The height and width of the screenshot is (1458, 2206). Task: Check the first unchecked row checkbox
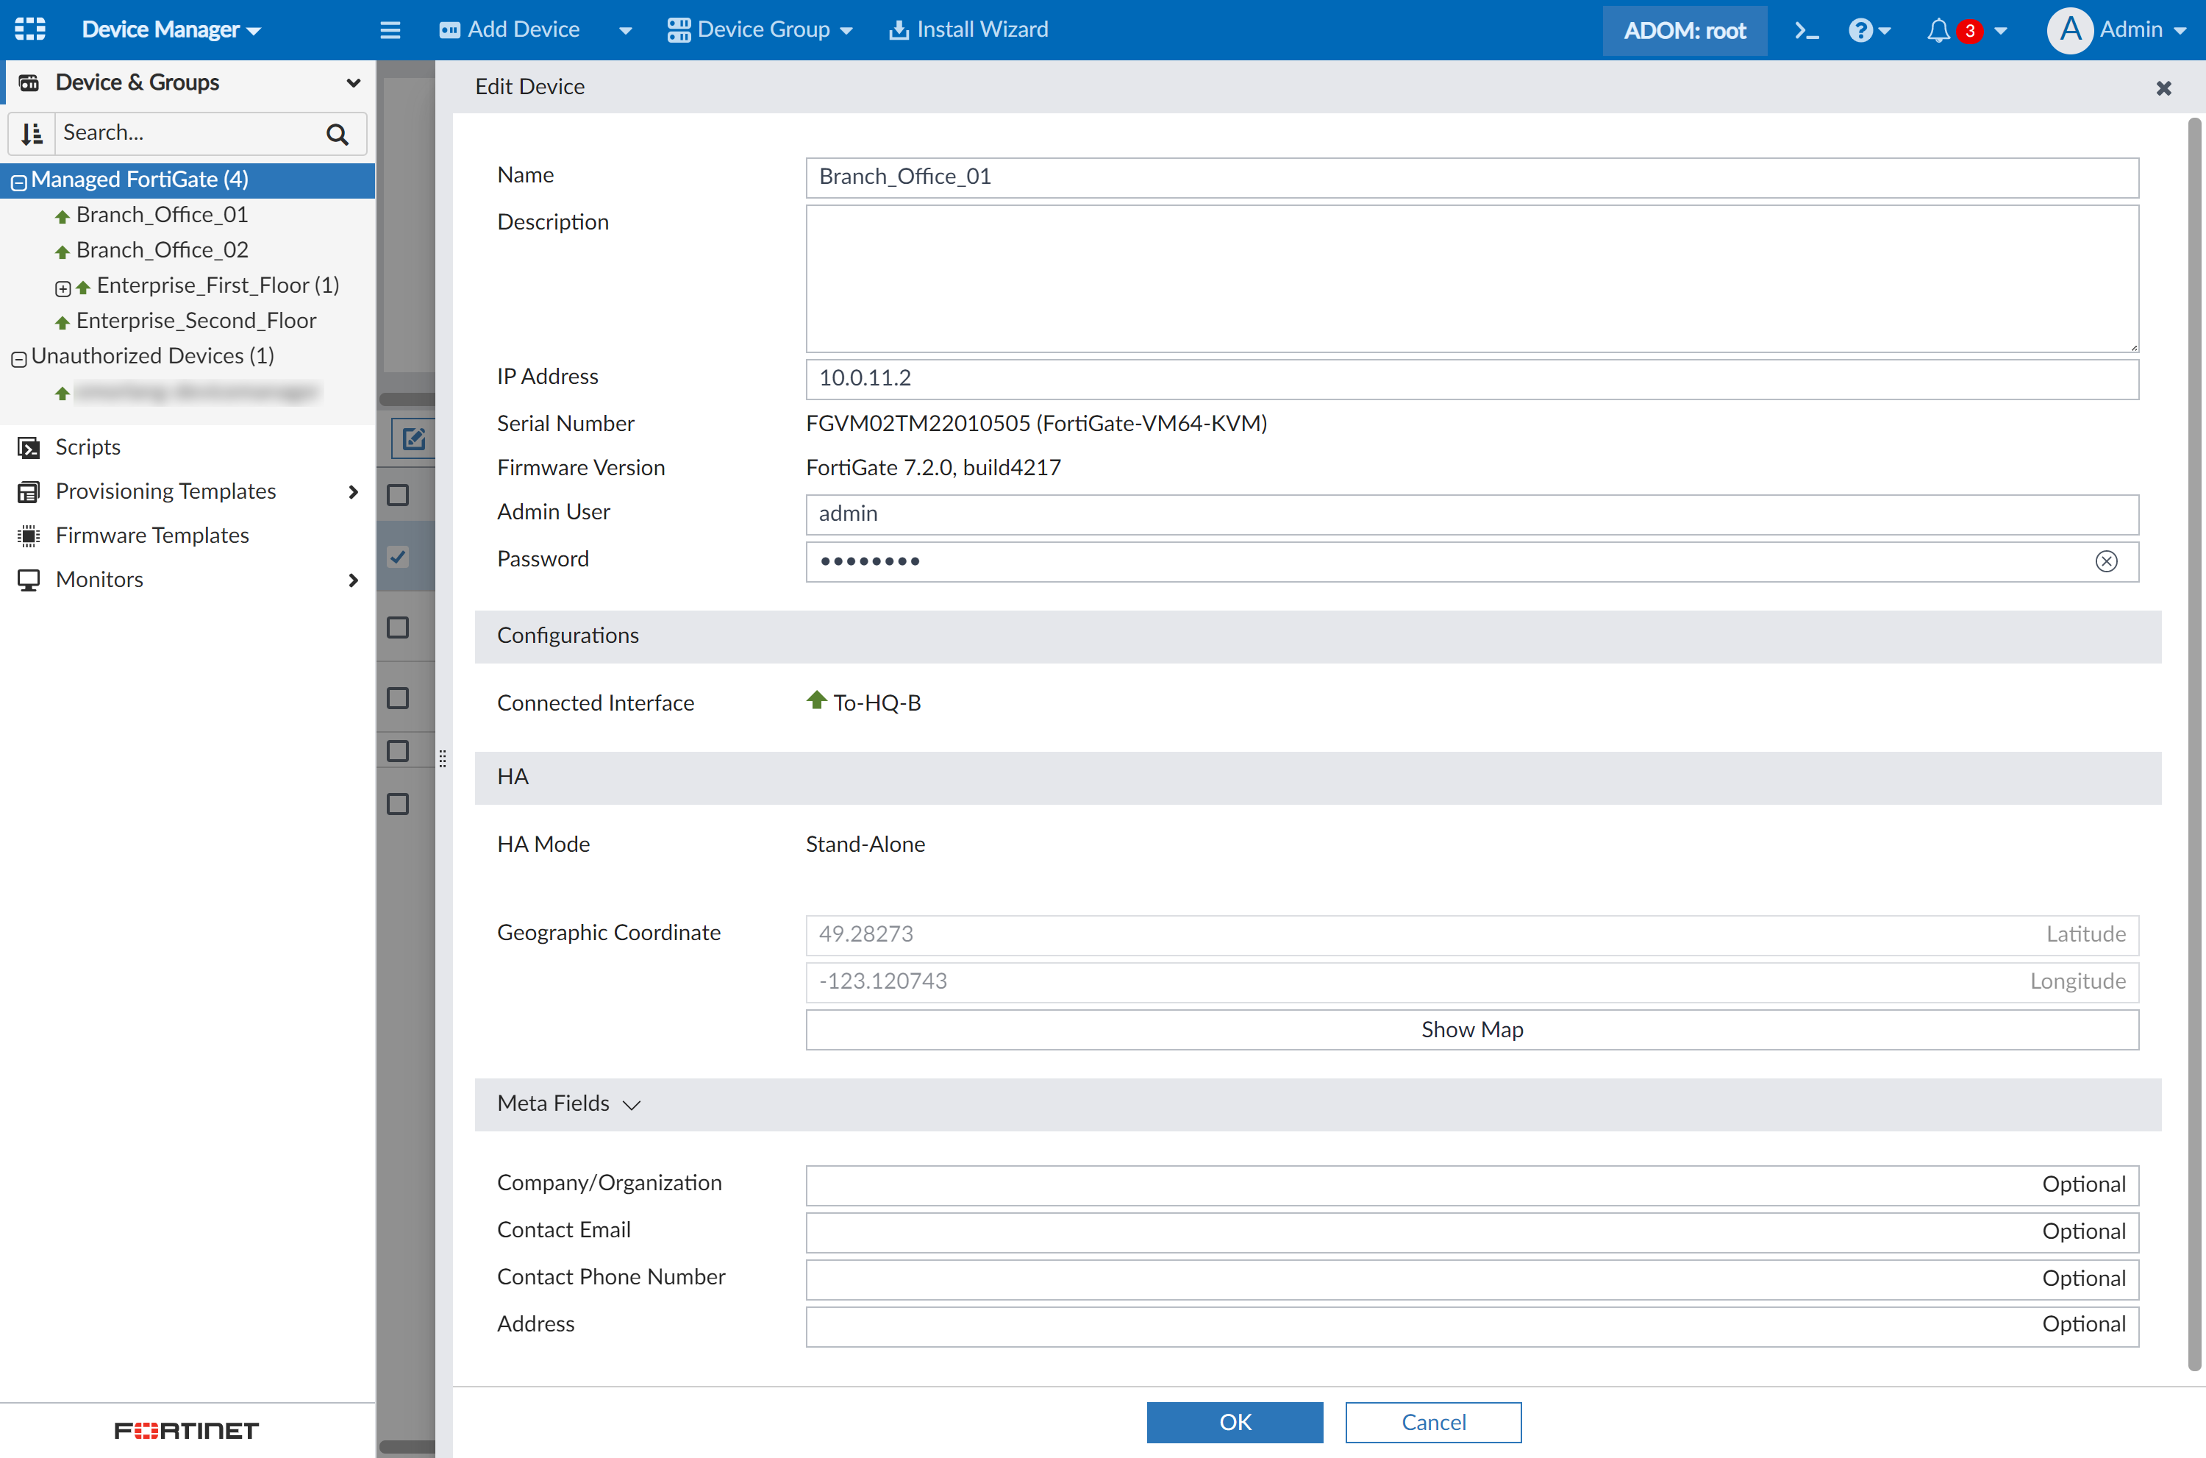coord(398,496)
